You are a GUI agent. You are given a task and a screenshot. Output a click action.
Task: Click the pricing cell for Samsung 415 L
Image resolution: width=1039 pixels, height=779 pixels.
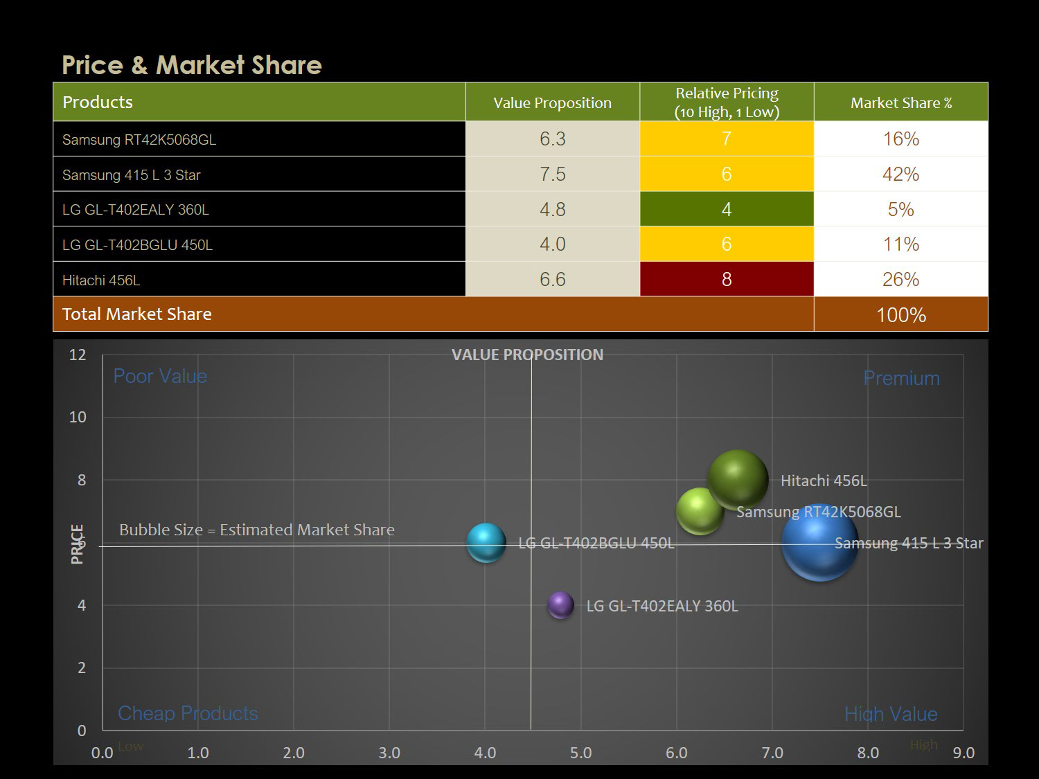click(x=727, y=174)
